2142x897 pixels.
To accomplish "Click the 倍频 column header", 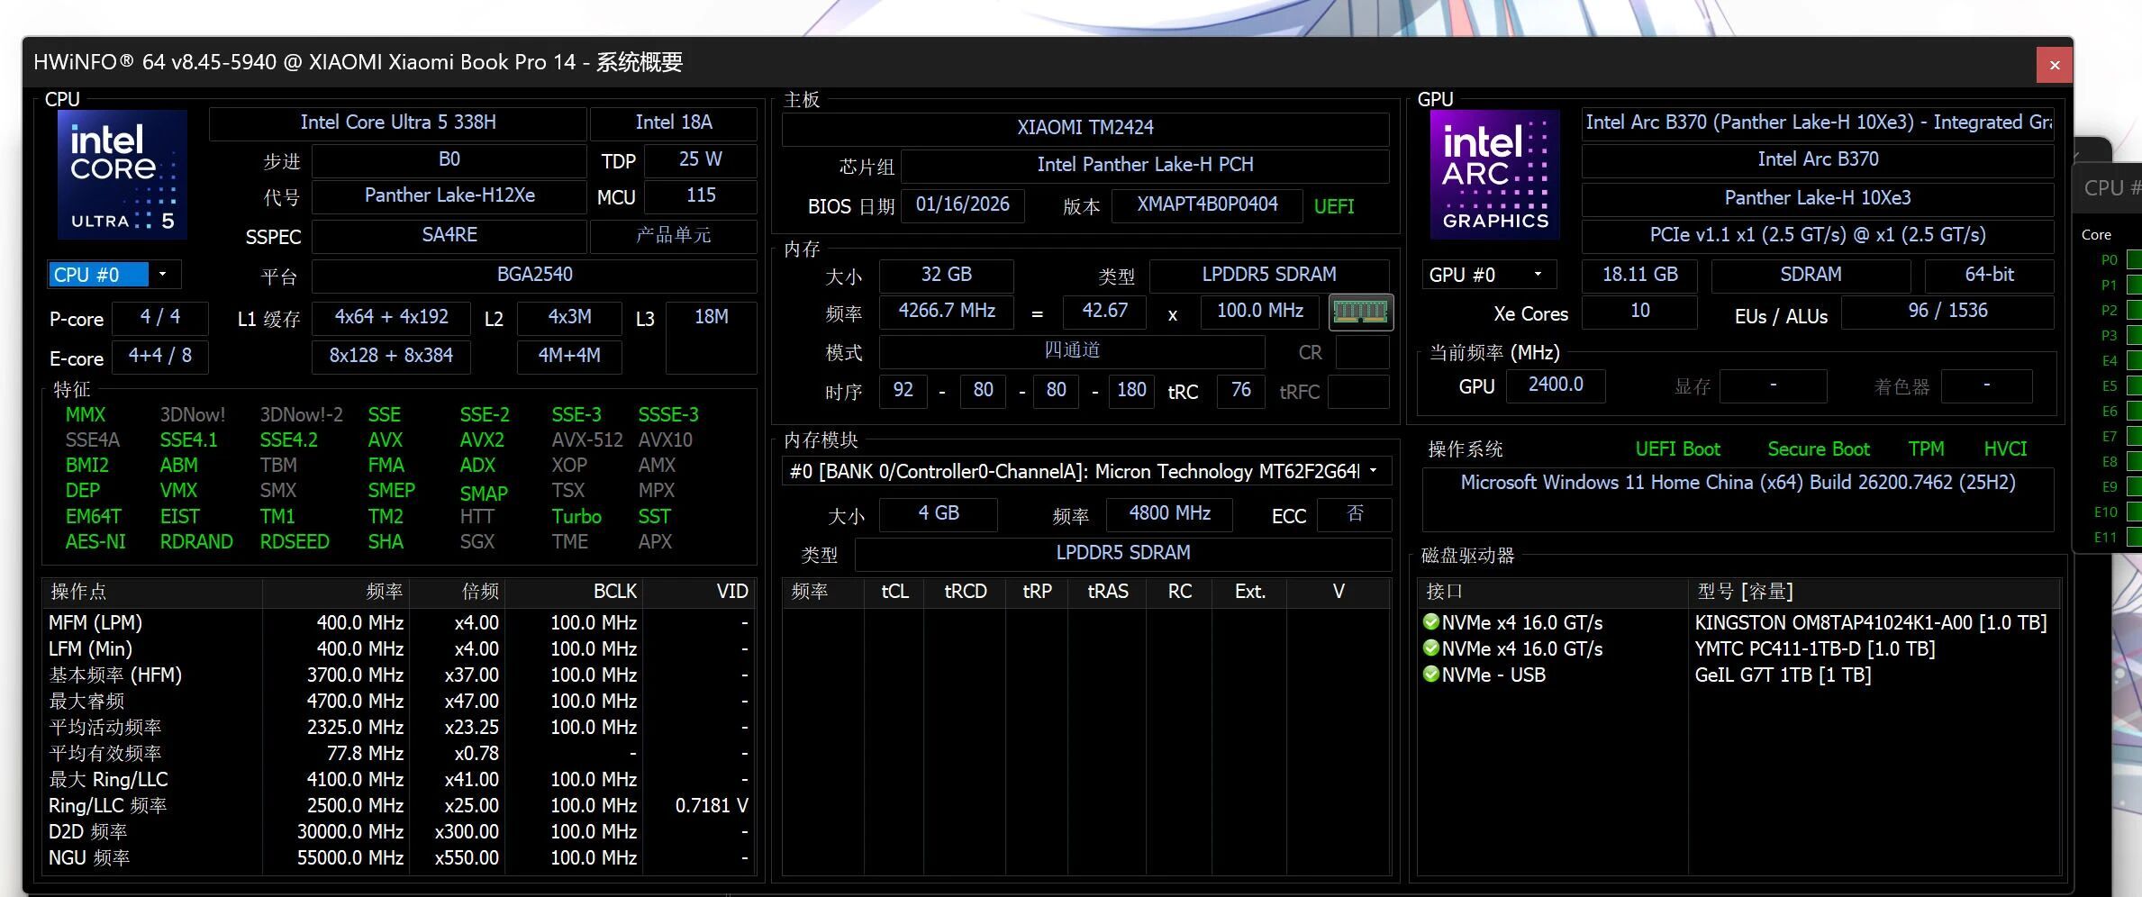I will [x=457, y=592].
